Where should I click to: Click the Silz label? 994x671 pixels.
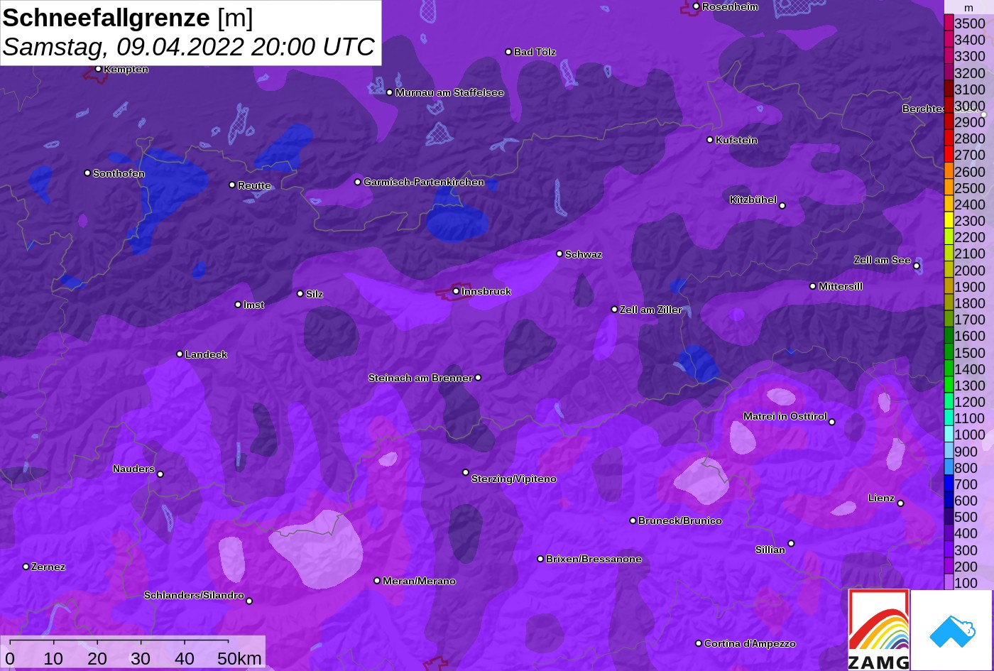[314, 294]
